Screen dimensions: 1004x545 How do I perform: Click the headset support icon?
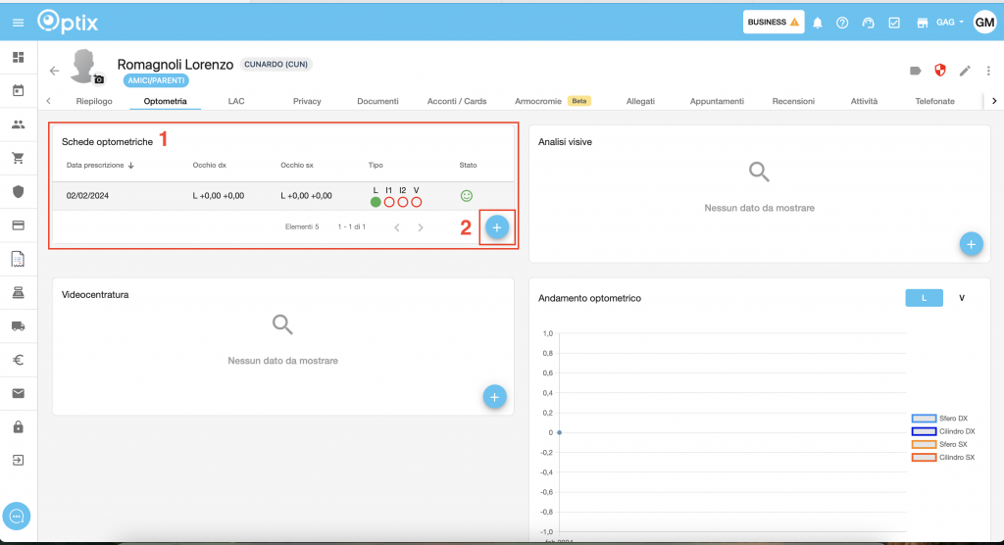[x=868, y=23]
